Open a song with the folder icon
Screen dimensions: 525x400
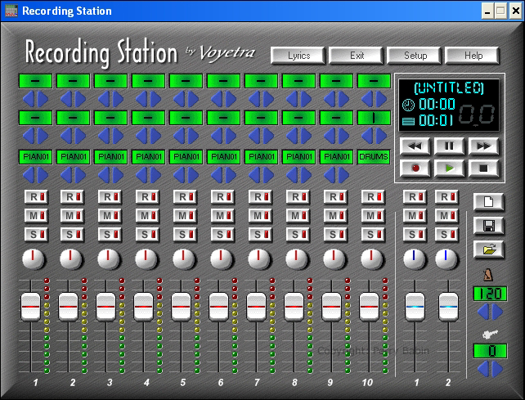pos(488,249)
